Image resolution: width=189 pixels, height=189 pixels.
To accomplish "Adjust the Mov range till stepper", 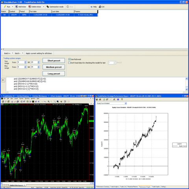I will pyautogui.click(x=39, y=67).
